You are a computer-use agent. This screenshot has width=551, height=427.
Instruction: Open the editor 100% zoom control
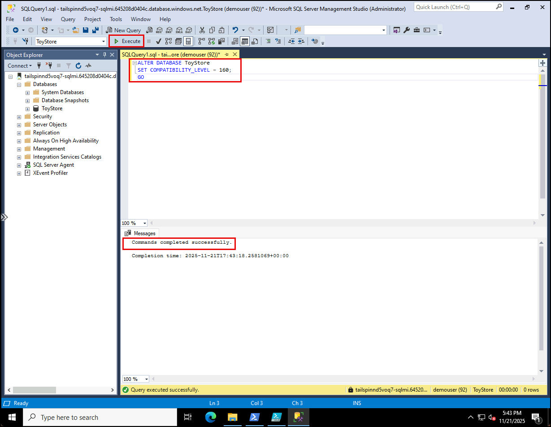point(133,223)
